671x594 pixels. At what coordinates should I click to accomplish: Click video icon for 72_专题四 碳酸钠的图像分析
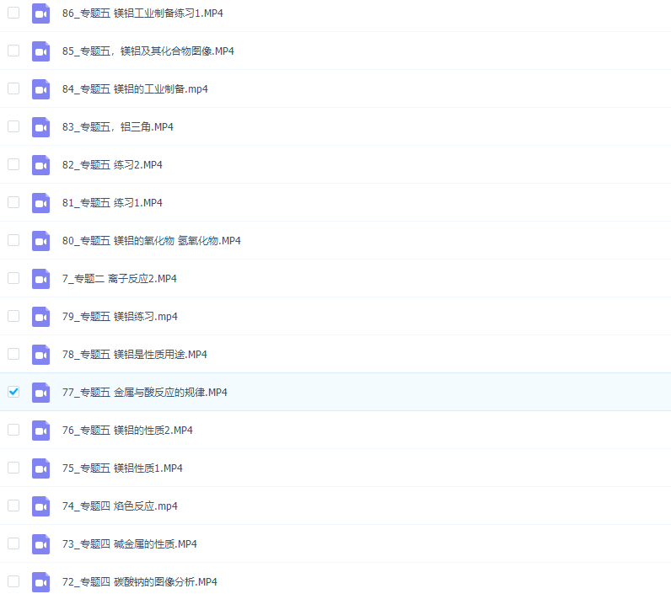tap(41, 582)
